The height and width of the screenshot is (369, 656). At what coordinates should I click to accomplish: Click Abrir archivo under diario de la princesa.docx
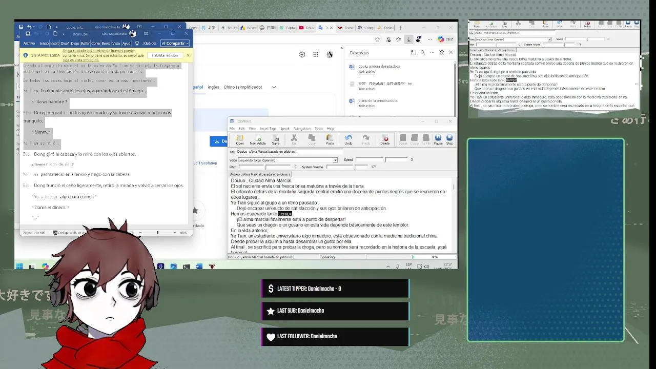(366, 106)
